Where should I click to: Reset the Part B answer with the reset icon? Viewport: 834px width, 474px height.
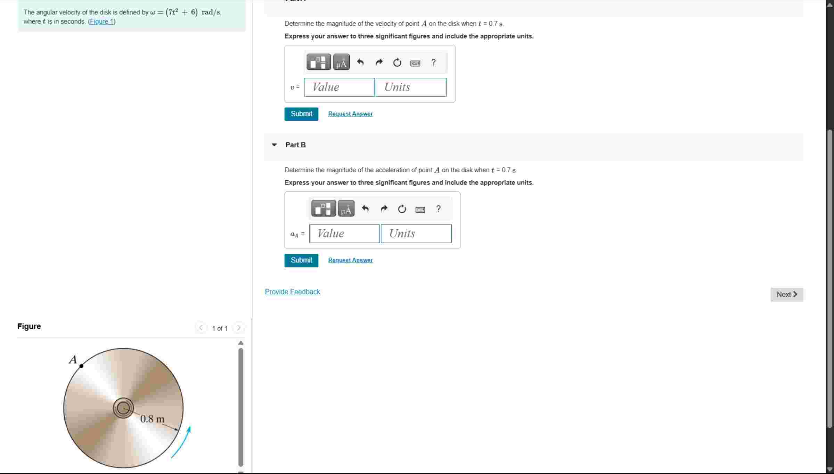402,209
